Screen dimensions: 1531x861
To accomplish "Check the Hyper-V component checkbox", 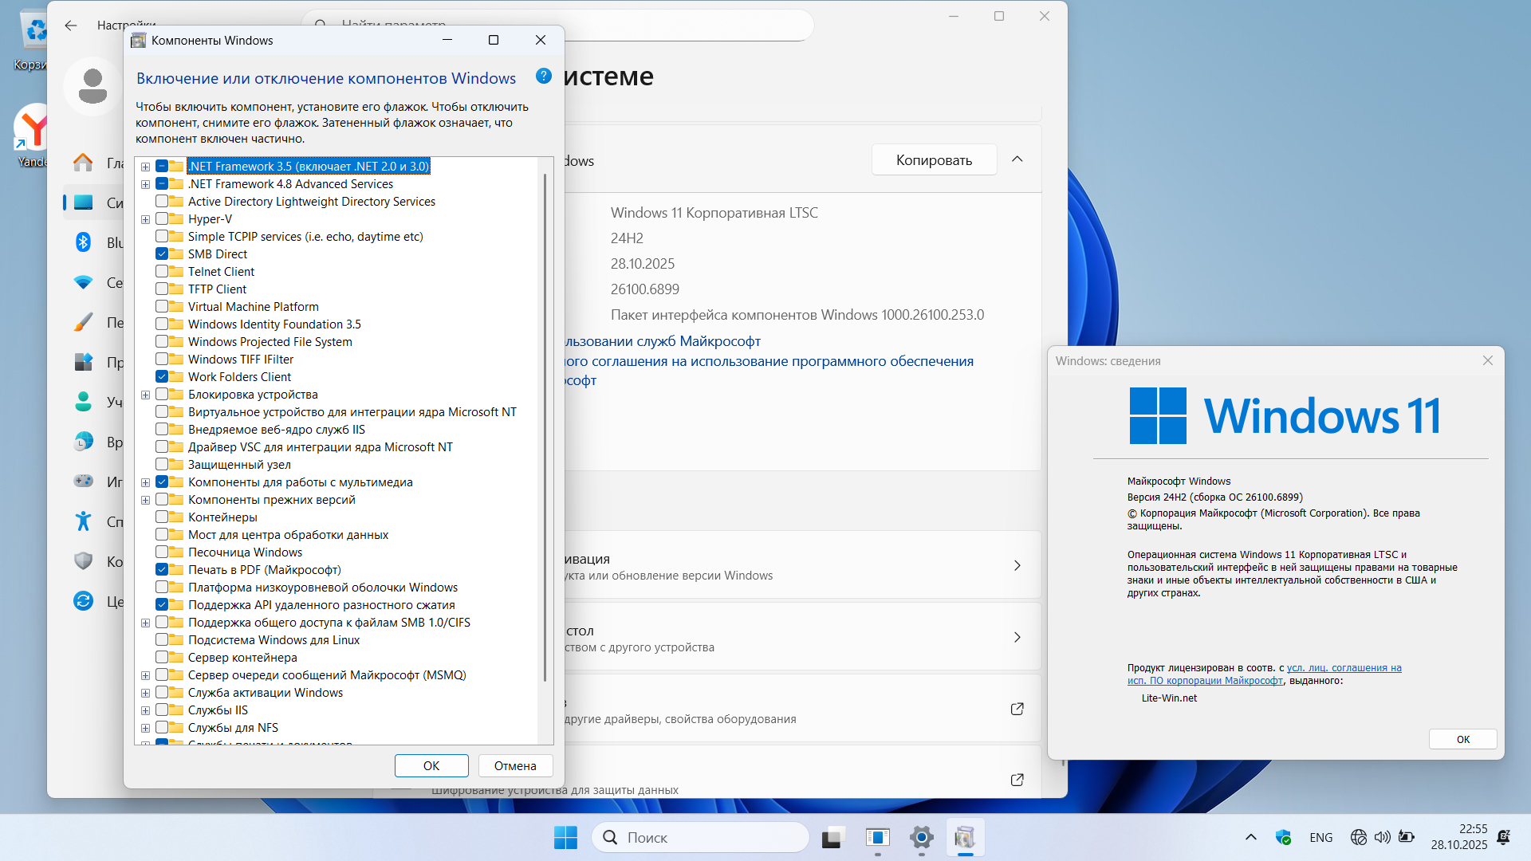I will [x=162, y=219].
